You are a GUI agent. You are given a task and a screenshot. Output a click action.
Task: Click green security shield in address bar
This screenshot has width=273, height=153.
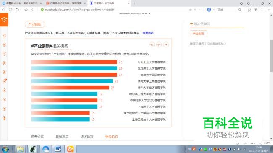point(42,10)
